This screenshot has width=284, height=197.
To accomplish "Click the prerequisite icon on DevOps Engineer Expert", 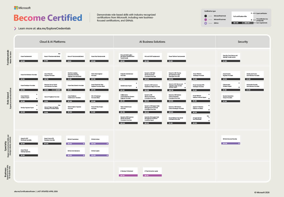I will 37,110.
